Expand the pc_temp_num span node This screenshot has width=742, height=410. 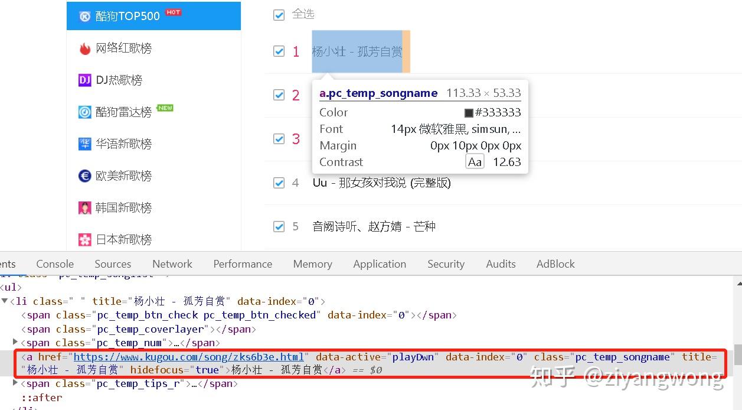(15, 343)
